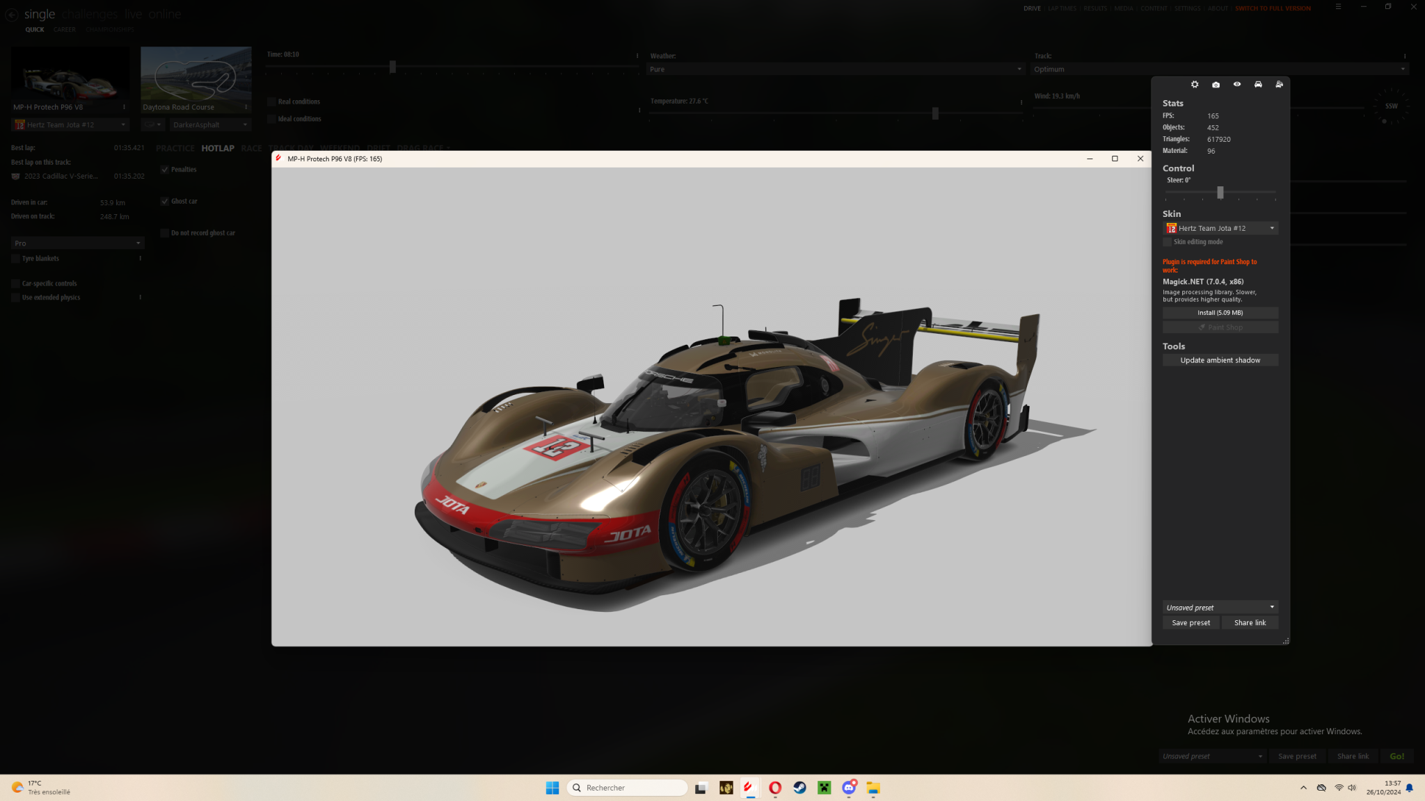The image size is (1425, 801).
Task: Open the Time options three-dot menu
Action: [x=637, y=56]
